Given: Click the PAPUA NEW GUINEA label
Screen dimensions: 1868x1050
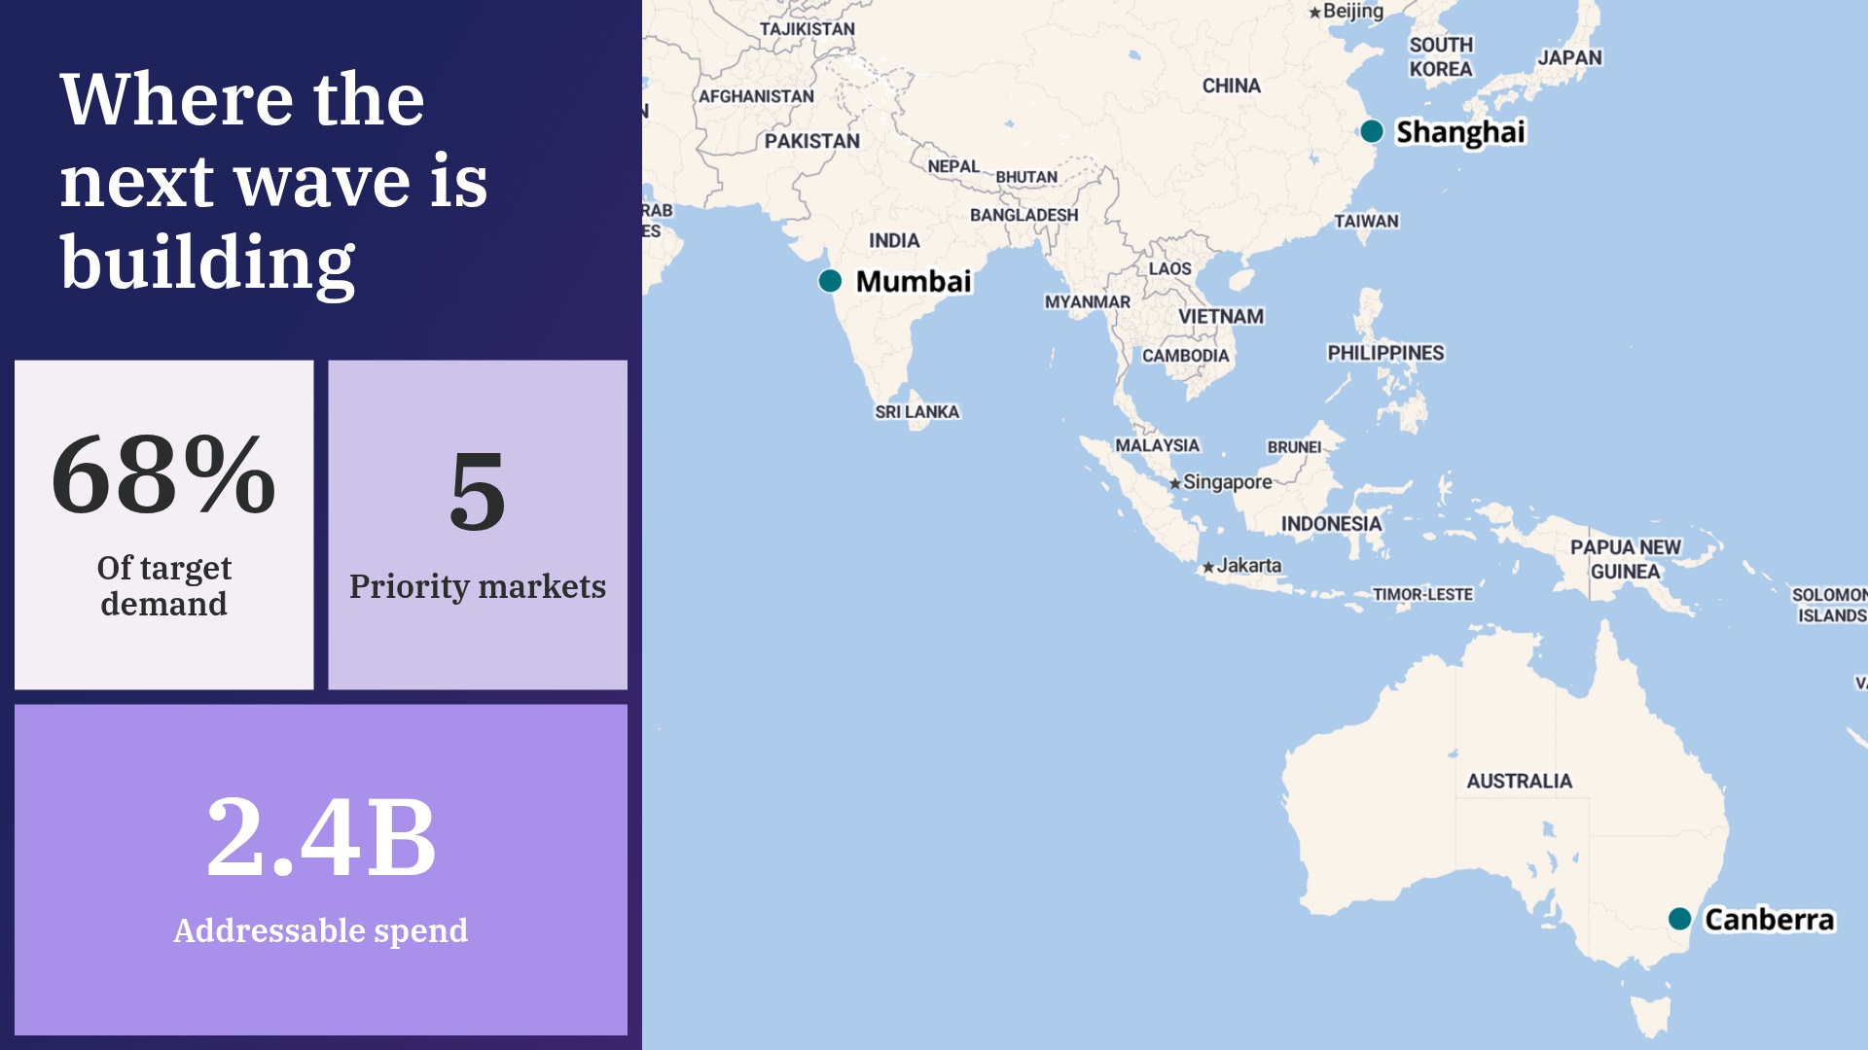Looking at the screenshot, I should click(1625, 560).
